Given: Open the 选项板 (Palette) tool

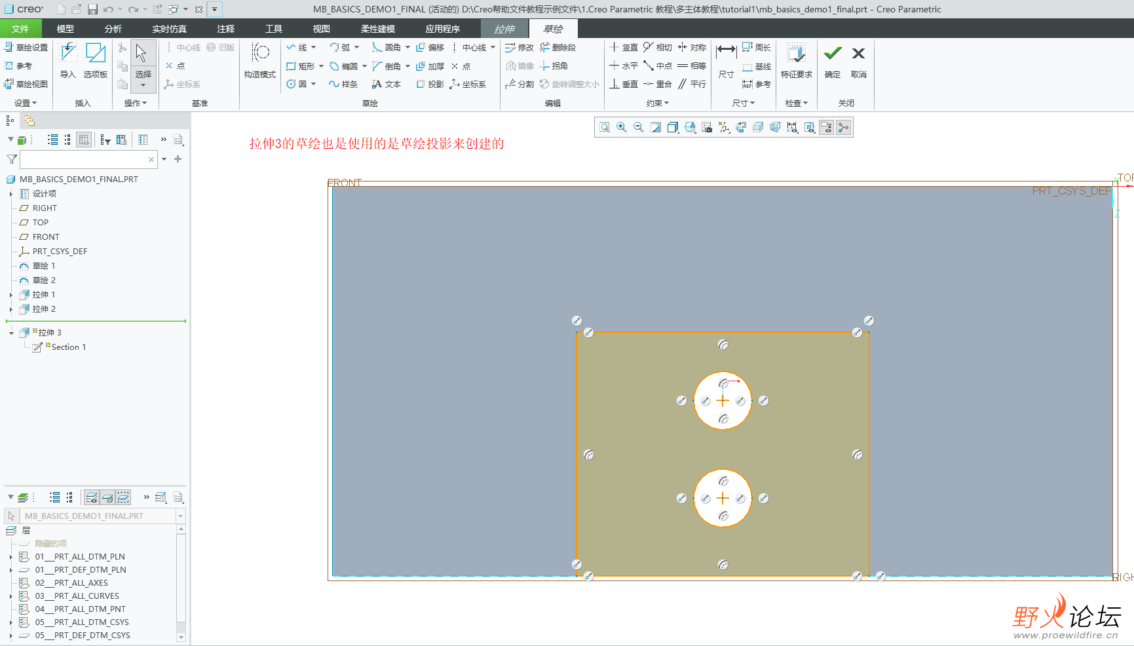Looking at the screenshot, I should coord(96,60).
